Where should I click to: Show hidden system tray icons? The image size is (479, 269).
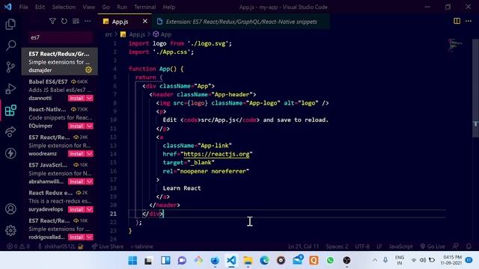[x=375, y=260]
